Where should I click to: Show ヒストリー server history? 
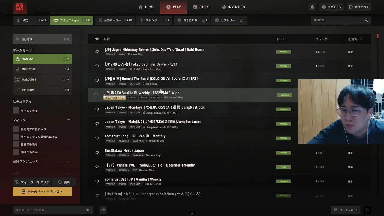pyautogui.click(x=229, y=20)
